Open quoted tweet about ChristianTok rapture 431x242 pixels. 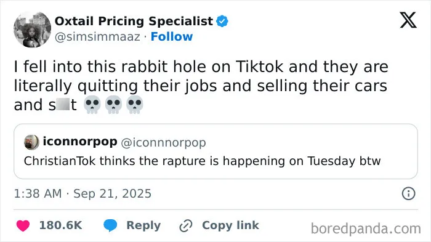216,151
